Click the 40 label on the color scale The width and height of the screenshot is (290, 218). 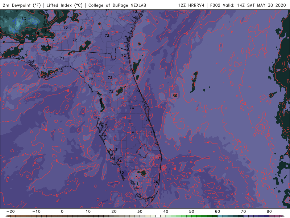[166, 211]
